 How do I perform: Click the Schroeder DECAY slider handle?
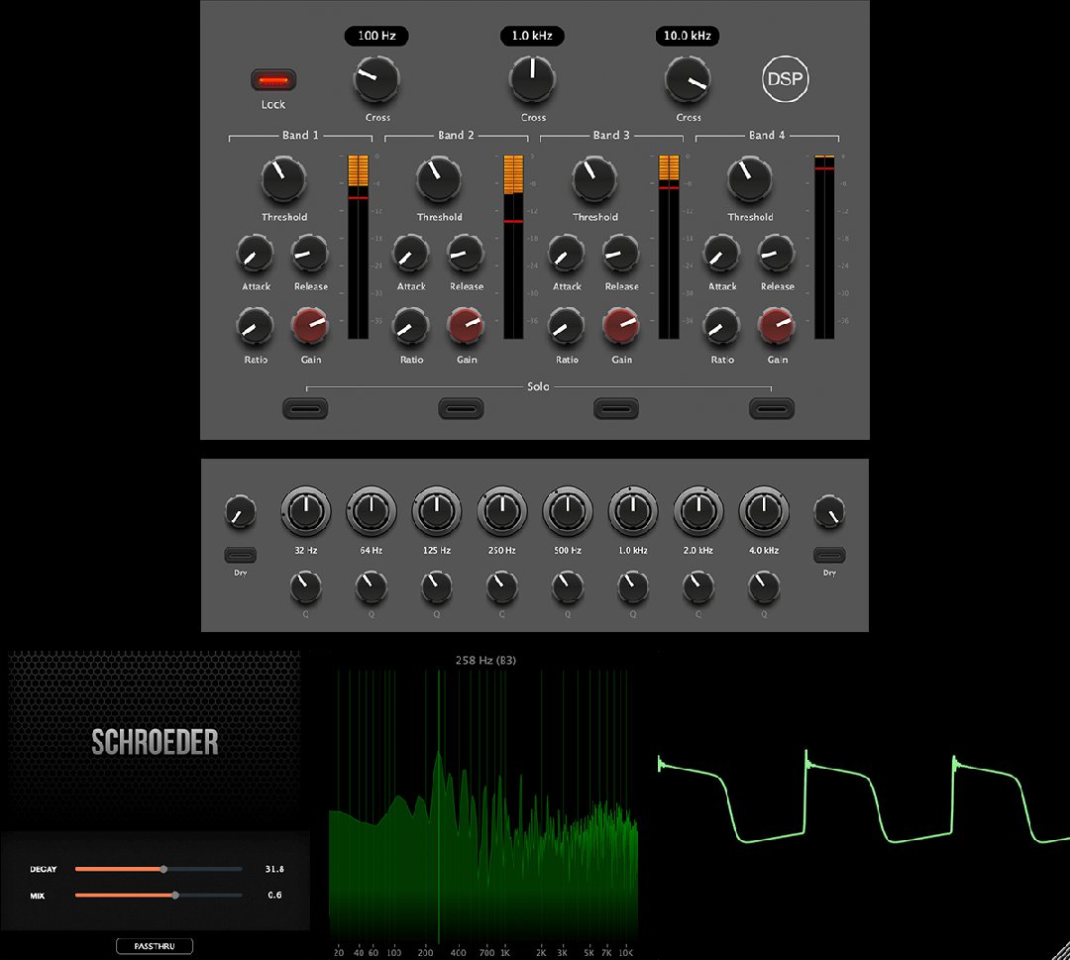(x=163, y=869)
